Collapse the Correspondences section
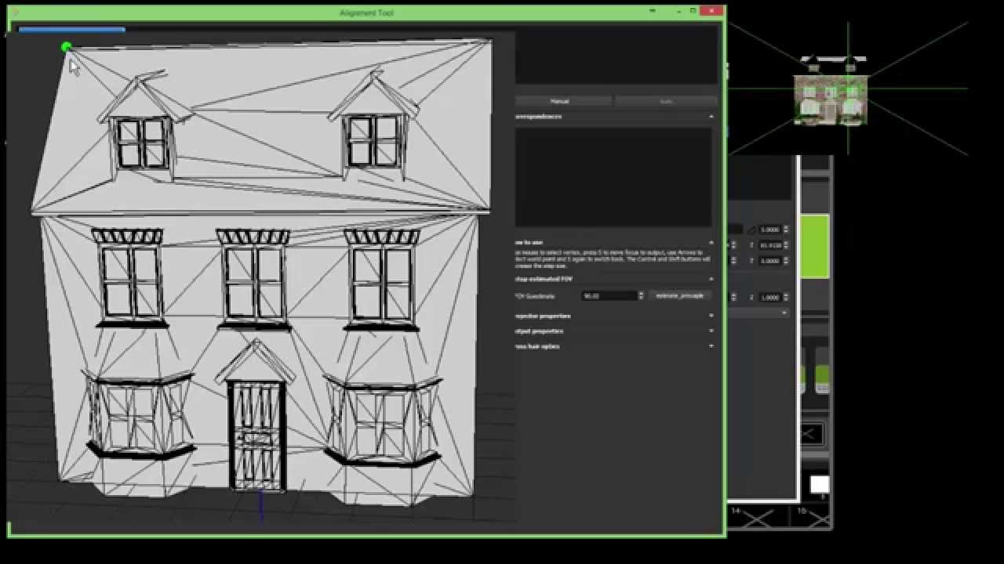The image size is (1004, 564). (711, 116)
